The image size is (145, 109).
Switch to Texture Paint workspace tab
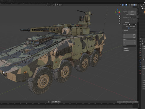point(16,3)
